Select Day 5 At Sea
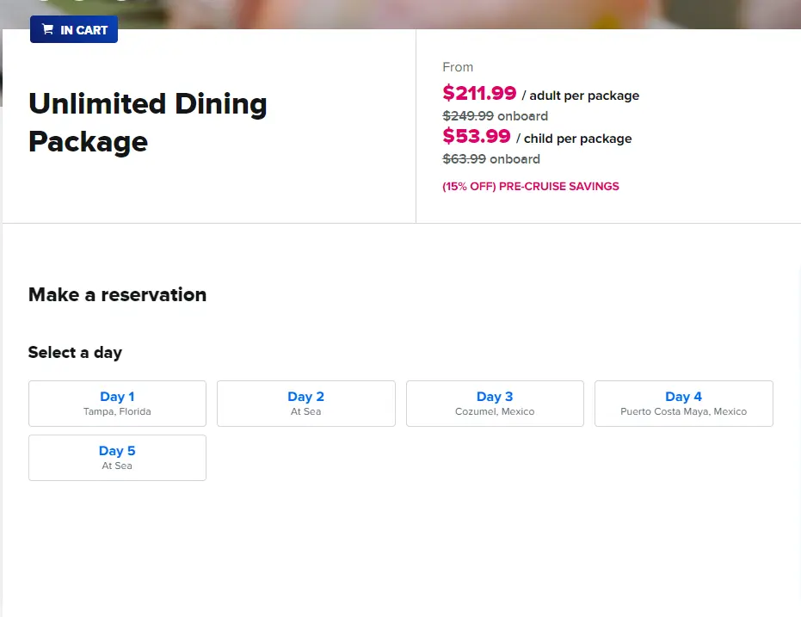Image resolution: width=801 pixels, height=617 pixels. (x=117, y=457)
